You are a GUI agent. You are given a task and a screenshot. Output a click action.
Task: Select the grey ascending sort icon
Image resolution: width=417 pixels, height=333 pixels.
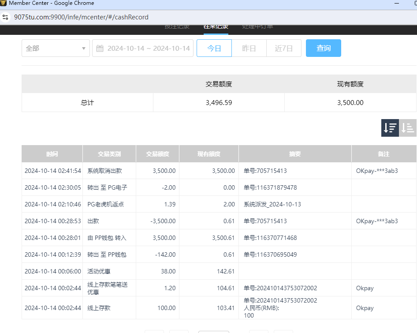click(408, 128)
